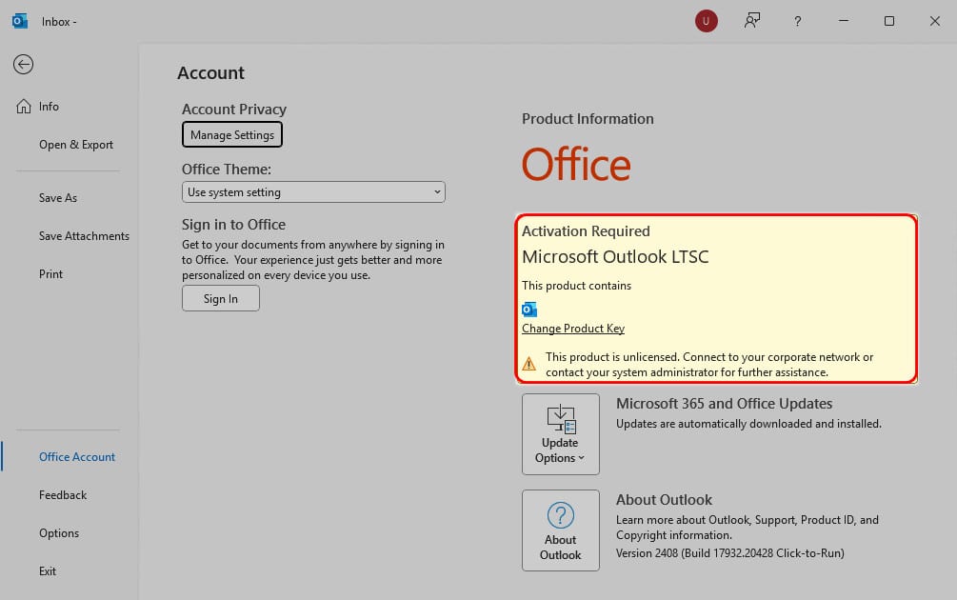The image size is (957, 600).
Task: Click the 'Inbox -' window title text
Action: pos(59,22)
